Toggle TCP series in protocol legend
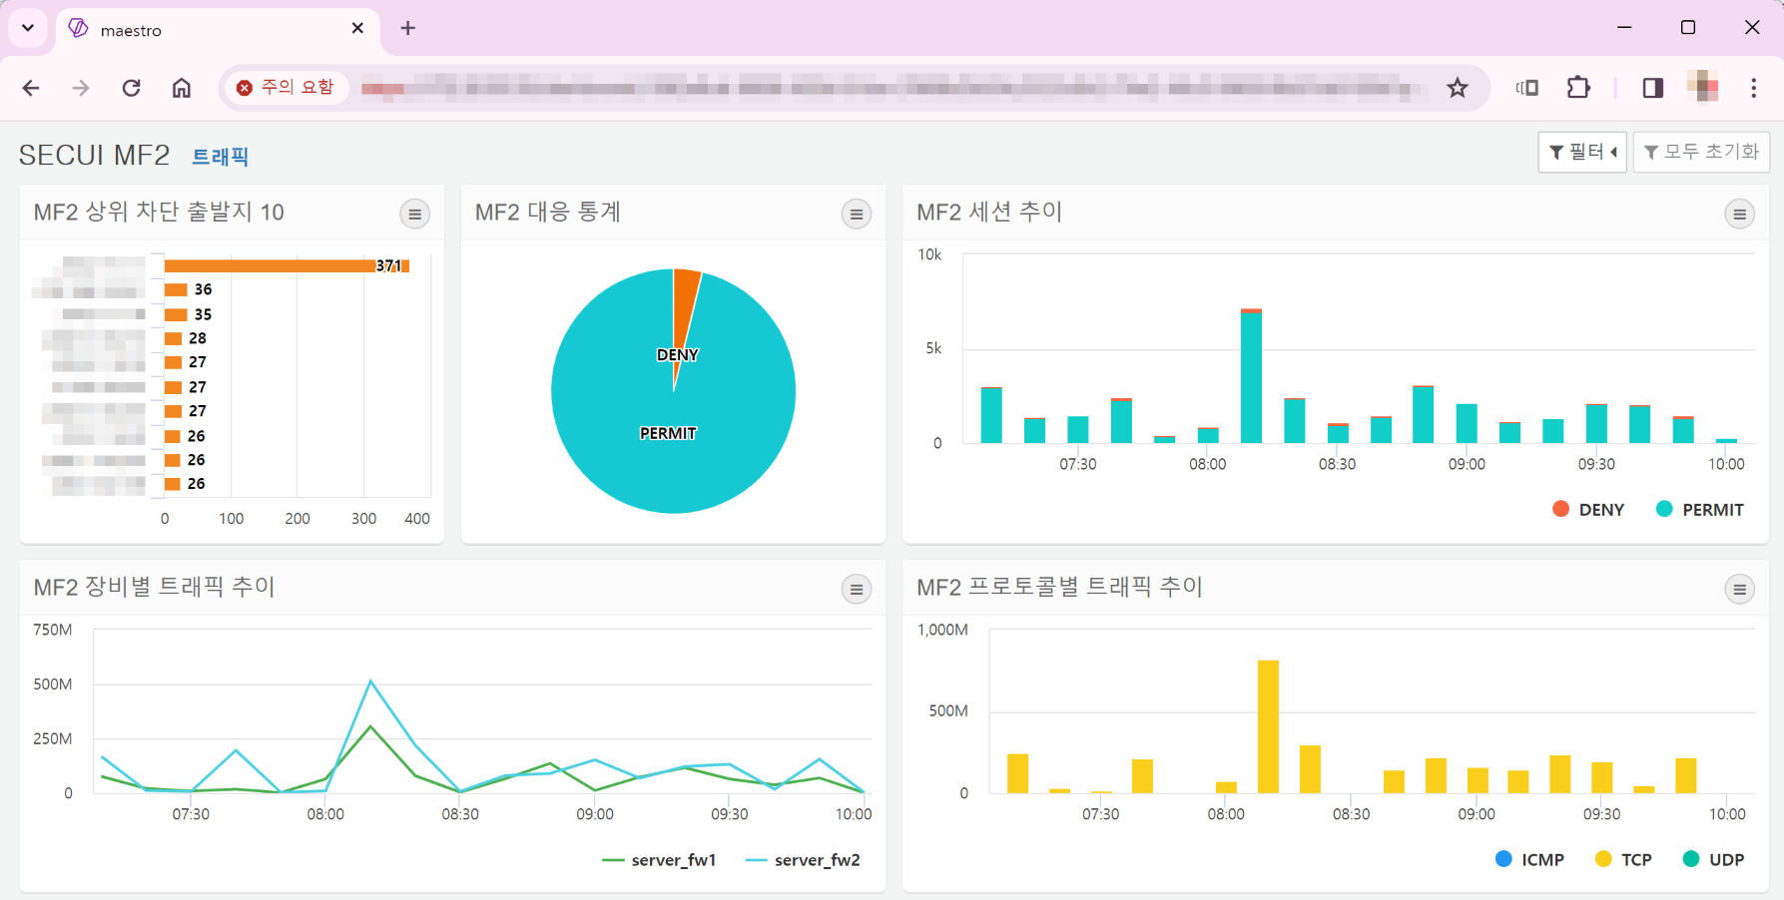This screenshot has height=900, width=1784. coord(1623,859)
